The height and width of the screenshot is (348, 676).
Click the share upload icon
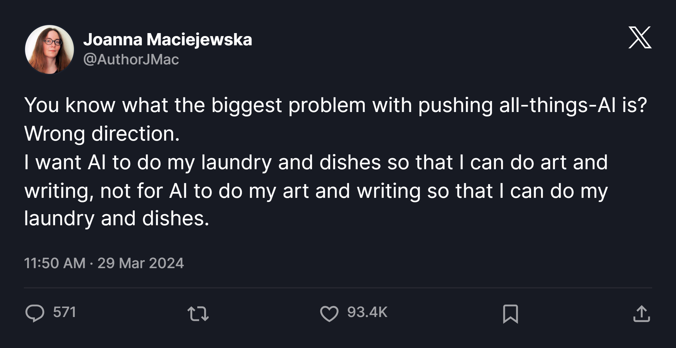click(641, 314)
